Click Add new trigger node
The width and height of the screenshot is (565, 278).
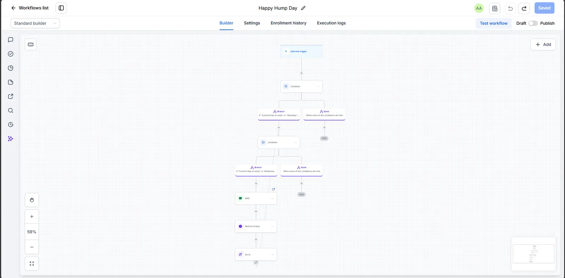point(301,51)
